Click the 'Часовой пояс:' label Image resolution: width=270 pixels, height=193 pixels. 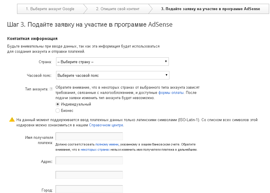(x=39, y=75)
